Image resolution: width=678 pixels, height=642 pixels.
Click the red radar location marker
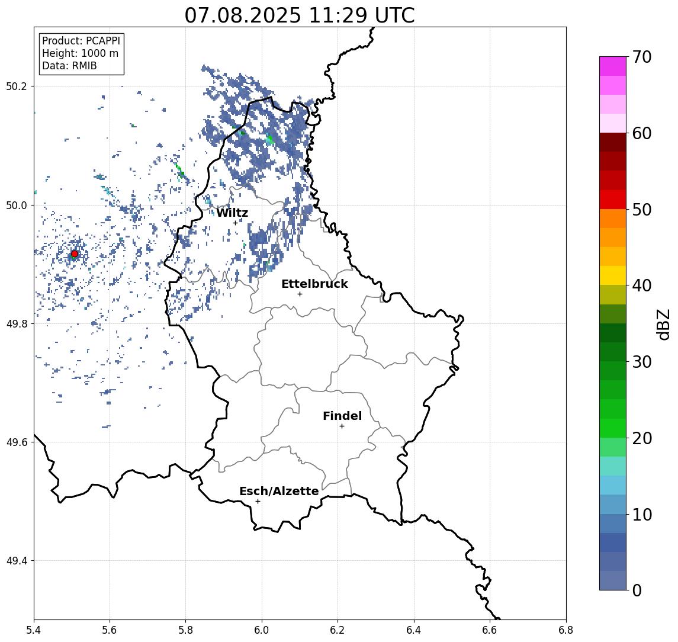click(75, 254)
